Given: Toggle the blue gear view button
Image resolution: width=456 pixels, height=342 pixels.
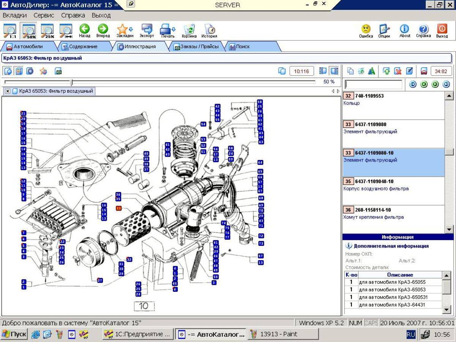Looking at the screenshot, I should tap(30, 71).
